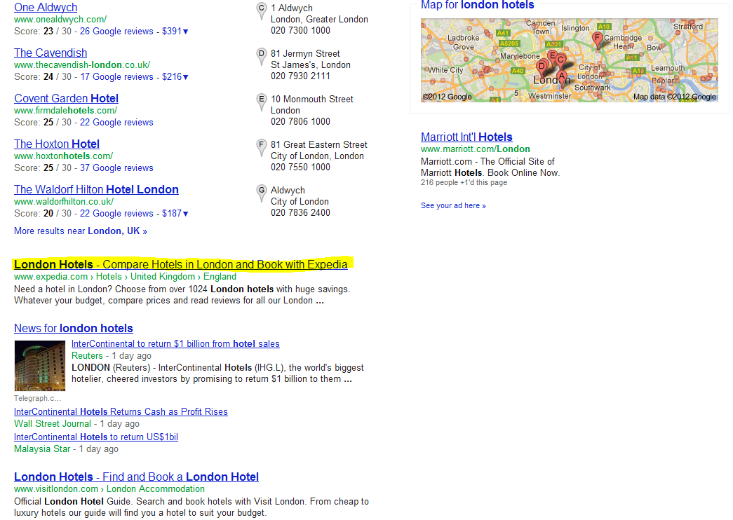This screenshot has height=520, width=733.
Task: Click map pin F beside 81 Great Eastern Street
Action: click(x=262, y=148)
